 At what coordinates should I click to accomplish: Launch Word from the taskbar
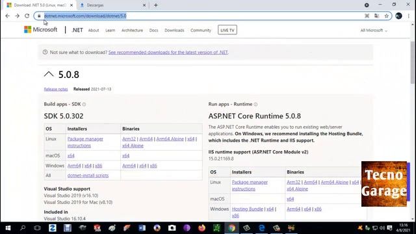142,228
